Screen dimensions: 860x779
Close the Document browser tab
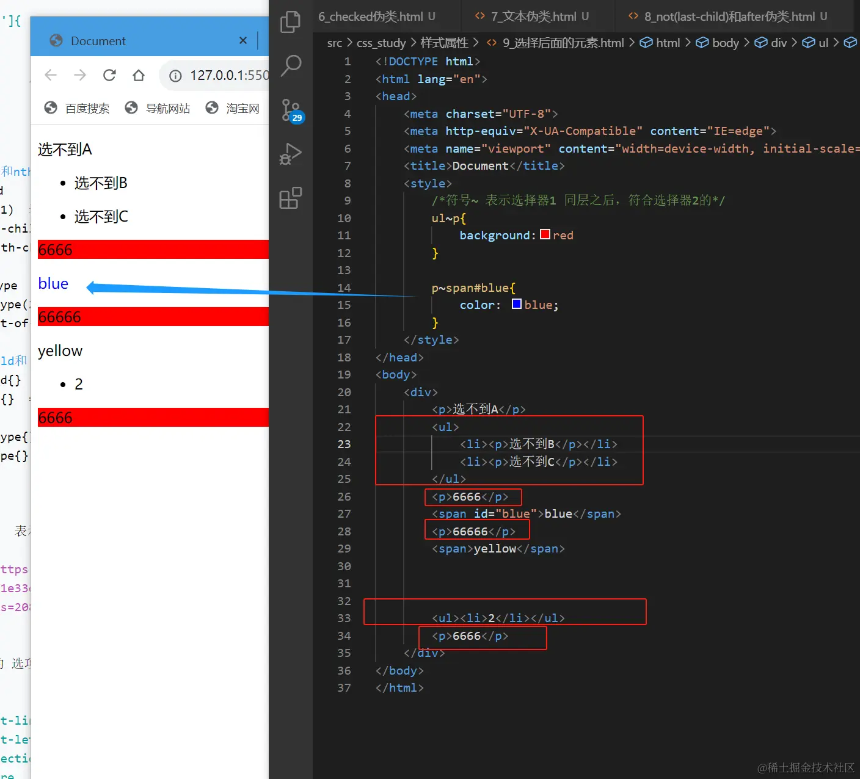tap(243, 40)
